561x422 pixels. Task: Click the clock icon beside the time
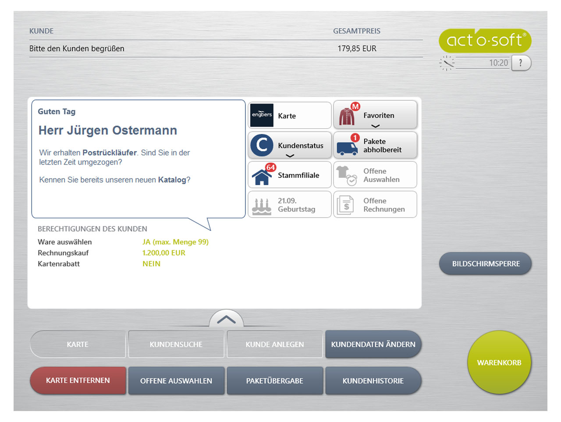pos(447,63)
